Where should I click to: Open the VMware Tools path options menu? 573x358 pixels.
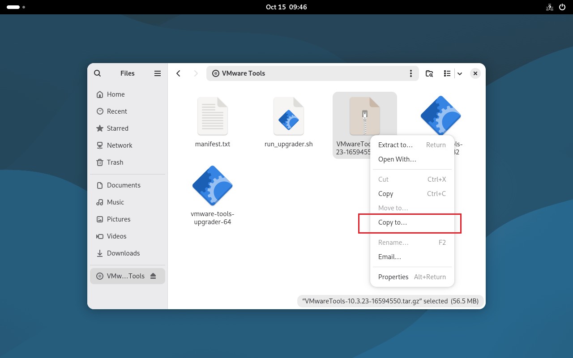411,73
